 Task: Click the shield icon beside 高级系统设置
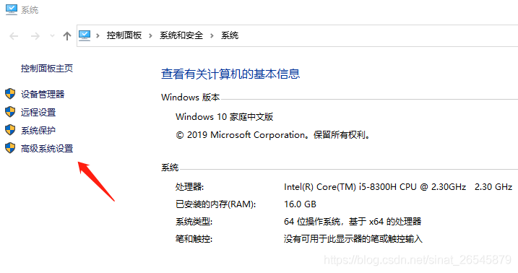10,148
